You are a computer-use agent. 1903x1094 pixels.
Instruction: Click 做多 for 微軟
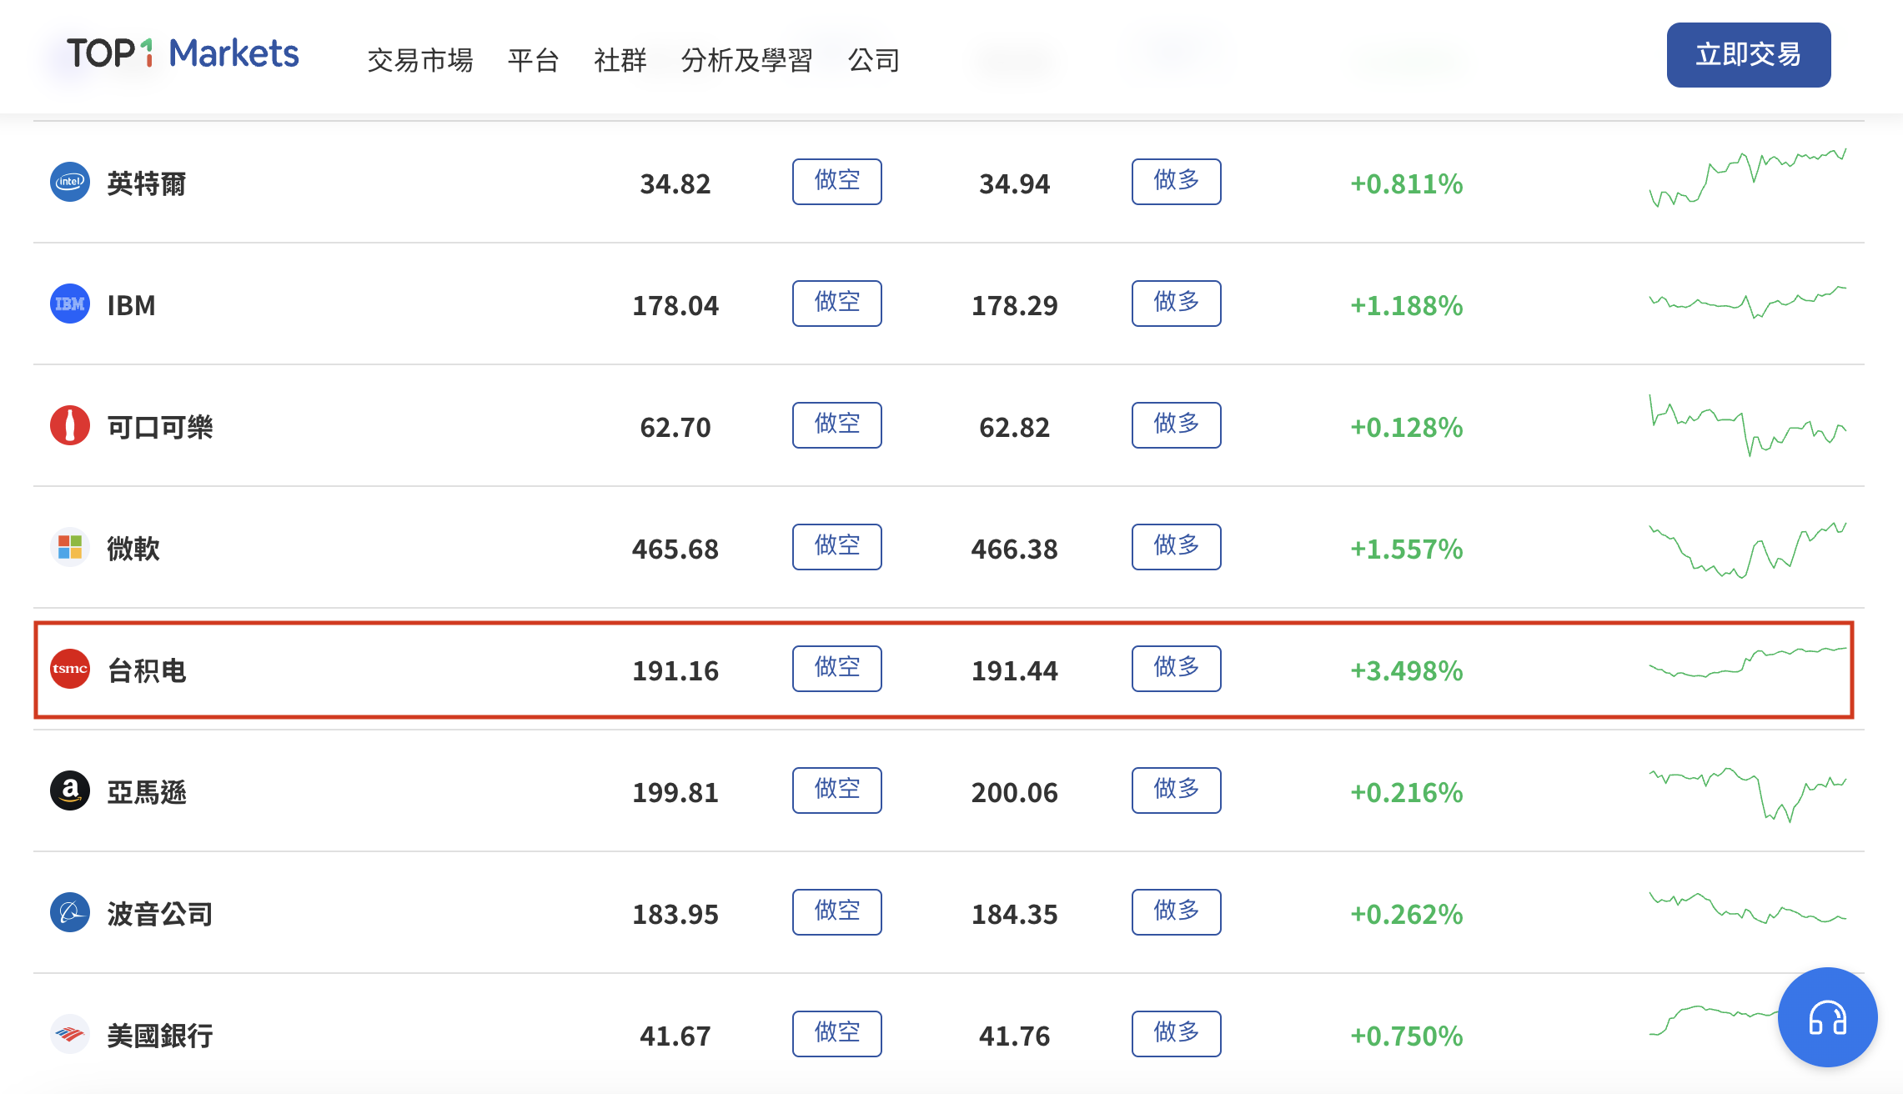click(1176, 547)
